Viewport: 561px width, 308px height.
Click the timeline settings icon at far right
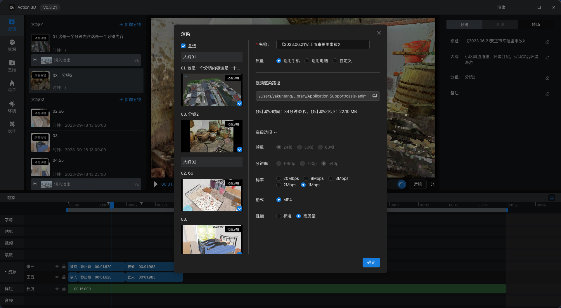[552, 198]
